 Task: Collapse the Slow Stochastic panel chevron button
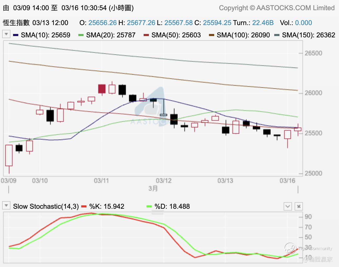tap(288, 206)
